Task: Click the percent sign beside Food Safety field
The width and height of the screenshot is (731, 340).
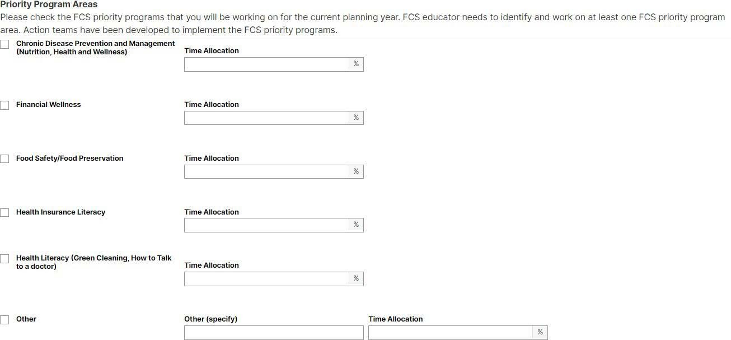Action: click(356, 171)
